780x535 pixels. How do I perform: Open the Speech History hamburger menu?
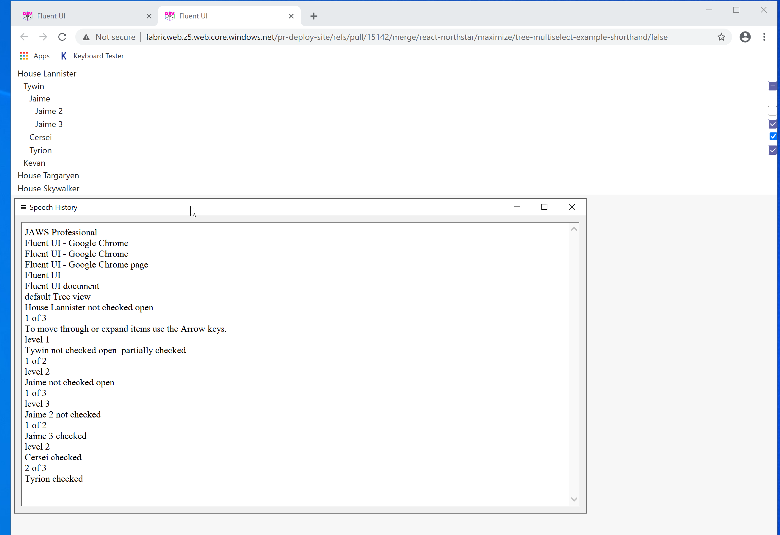pyautogui.click(x=24, y=207)
